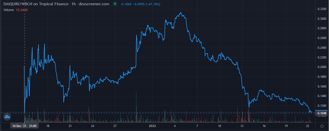This screenshot has height=131, width=329.
Task: Click the 14 Dec '21 21:00 crosshair date label
Action: point(24,126)
